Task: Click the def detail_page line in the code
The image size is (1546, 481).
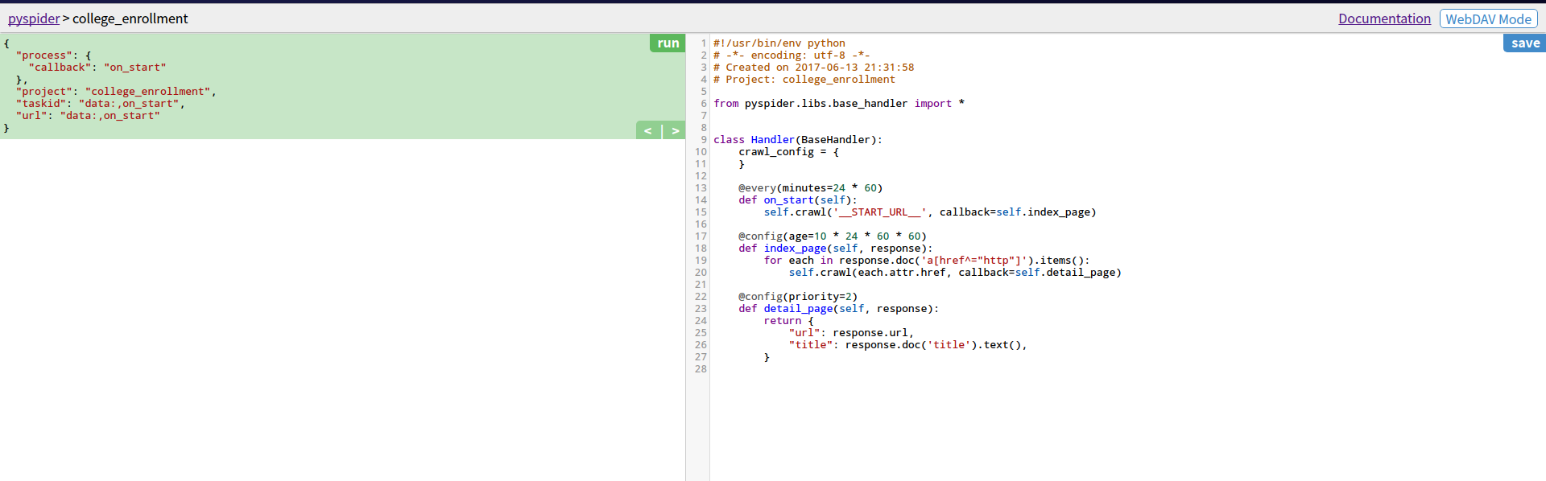Action: coord(837,309)
